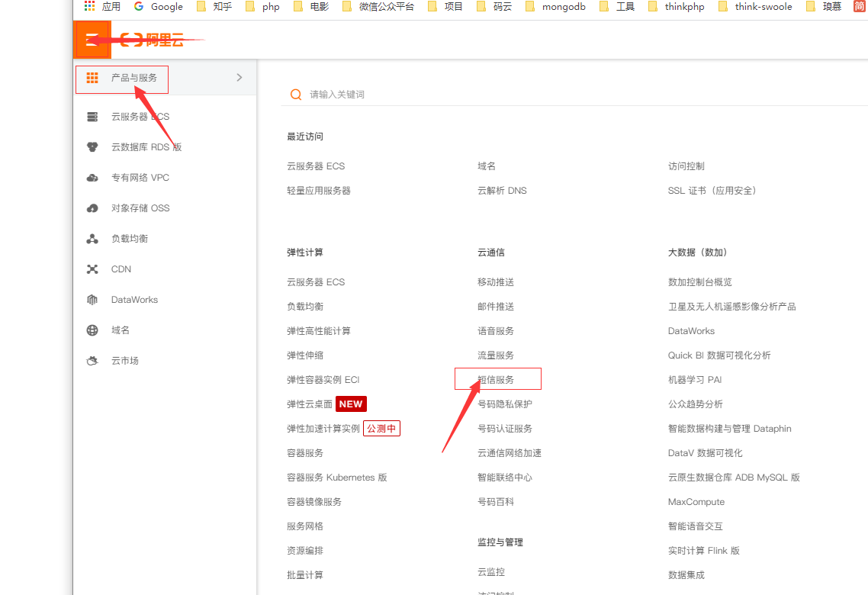868x595 pixels.
Task: Open the Google bookmark
Action: click(159, 7)
